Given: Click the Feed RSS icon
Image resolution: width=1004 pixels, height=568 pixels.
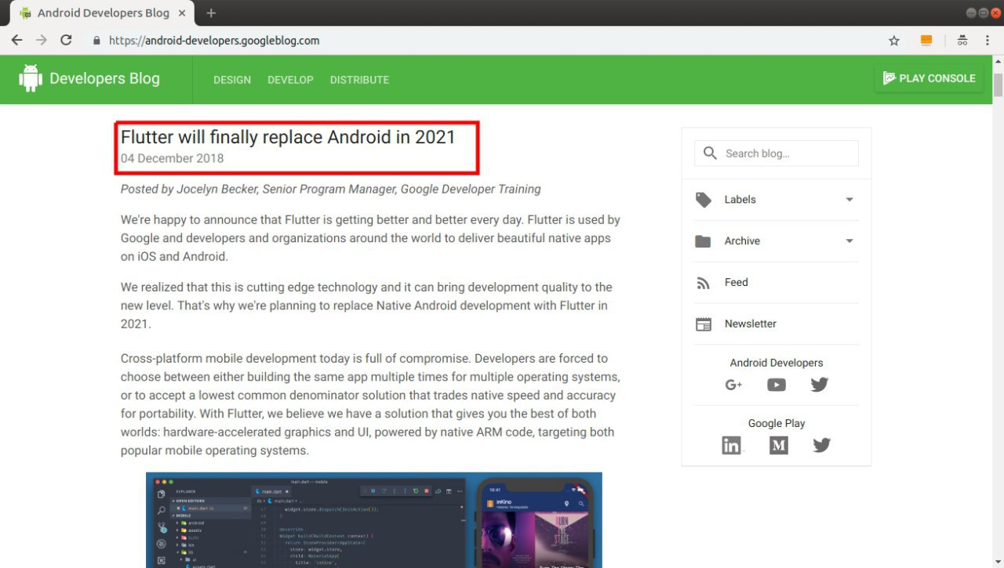Looking at the screenshot, I should coord(704,283).
